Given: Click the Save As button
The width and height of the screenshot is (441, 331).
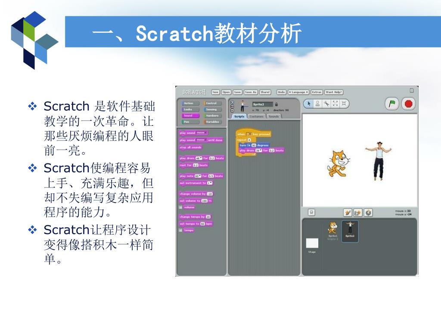Looking at the screenshot, I should click(x=251, y=92).
